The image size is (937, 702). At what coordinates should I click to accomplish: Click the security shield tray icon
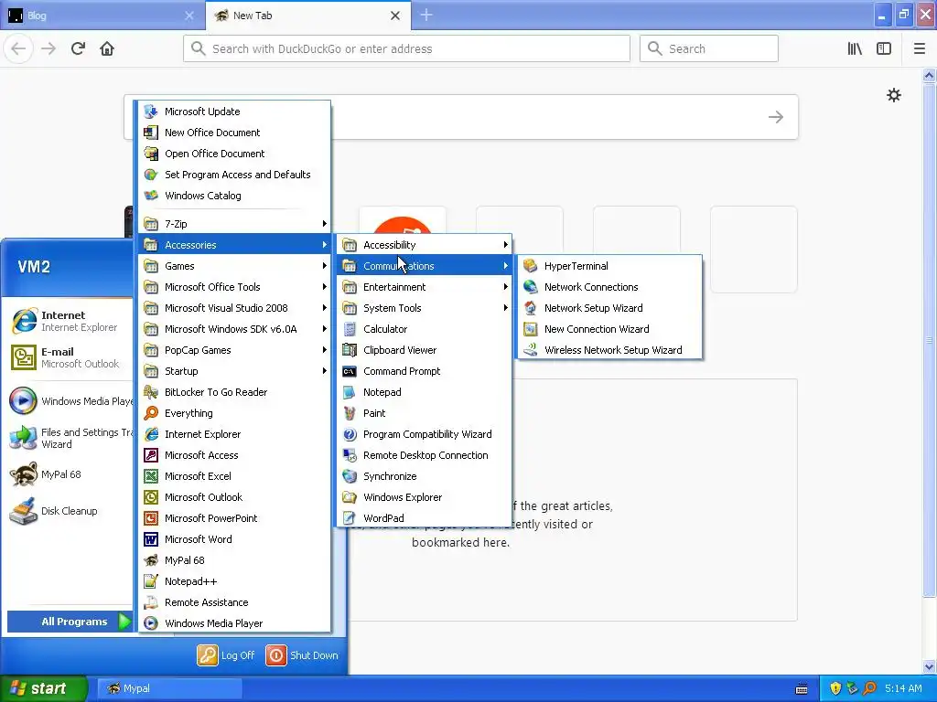tap(835, 688)
